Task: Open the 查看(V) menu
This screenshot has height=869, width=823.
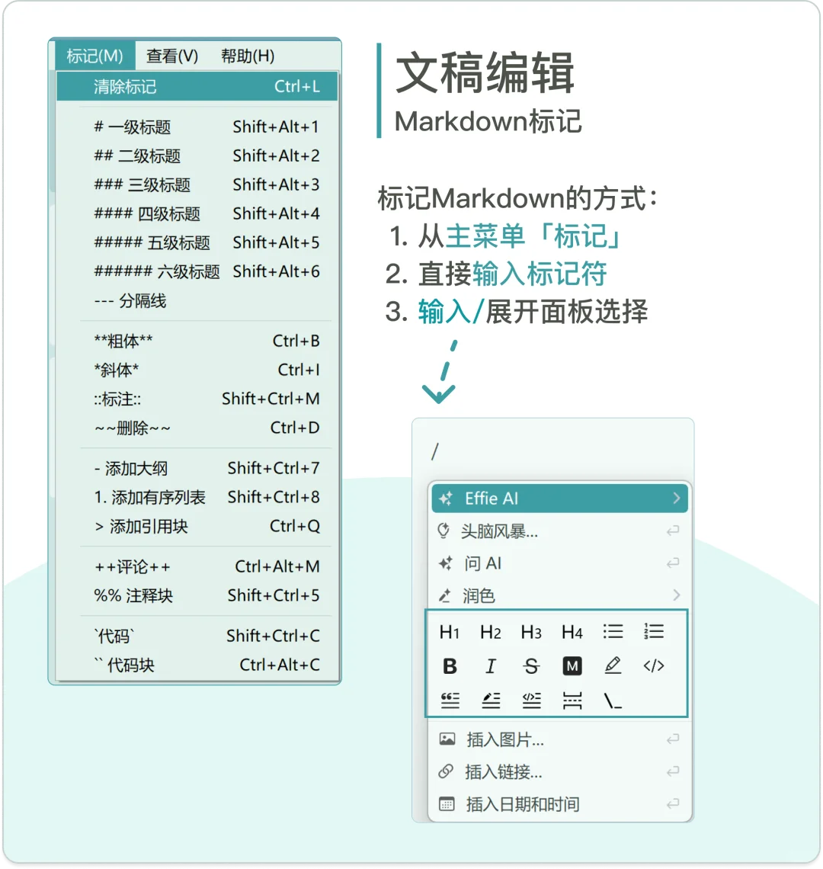Action: click(x=172, y=56)
